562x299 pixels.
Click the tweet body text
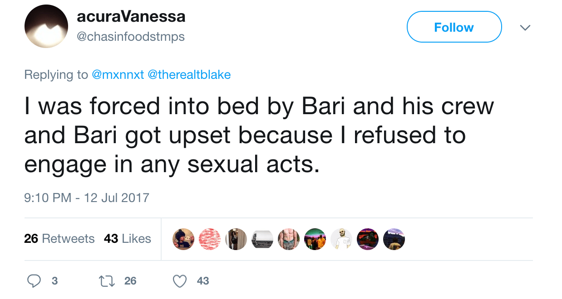pos(259,136)
